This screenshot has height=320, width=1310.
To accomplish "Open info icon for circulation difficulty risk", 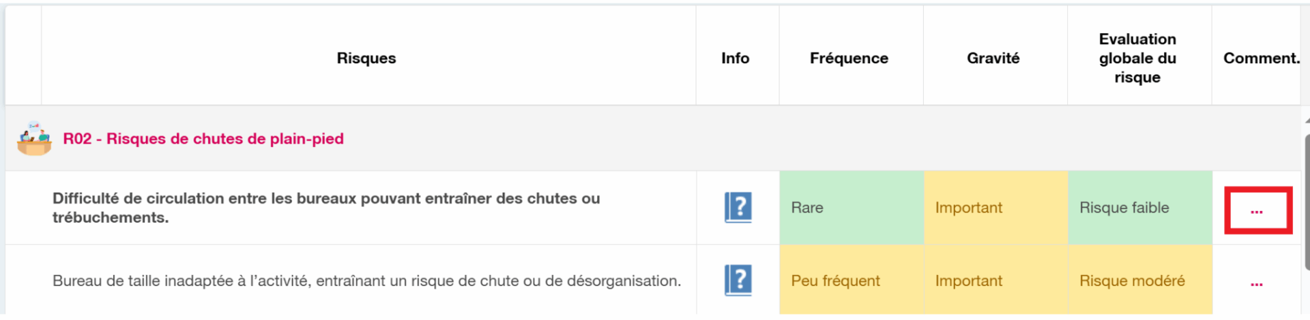I will (738, 208).
